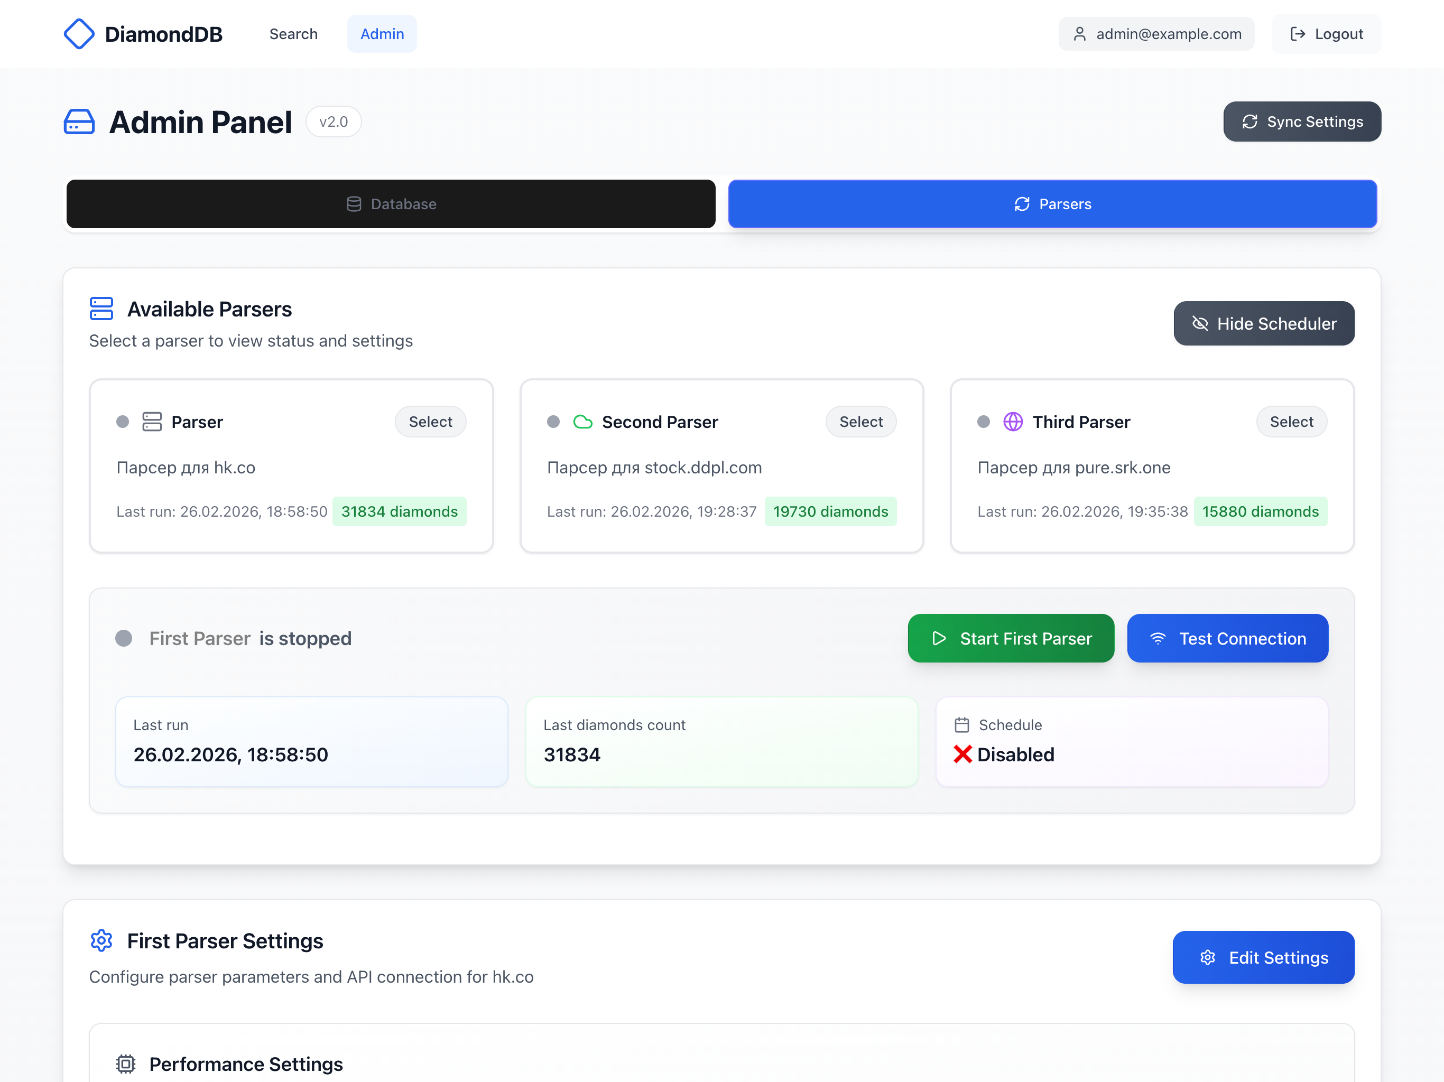Click the user profile icon
Image resolution: width=1444 pixels, height=1082 pixels.
pos(1079,34)
